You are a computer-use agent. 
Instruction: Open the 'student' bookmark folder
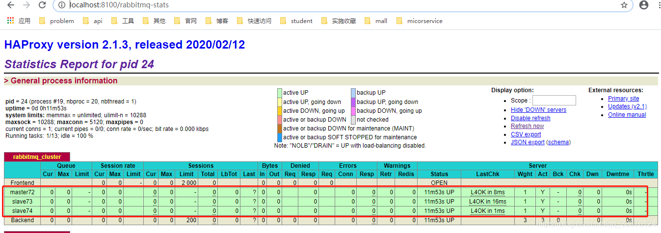[296, 21]
